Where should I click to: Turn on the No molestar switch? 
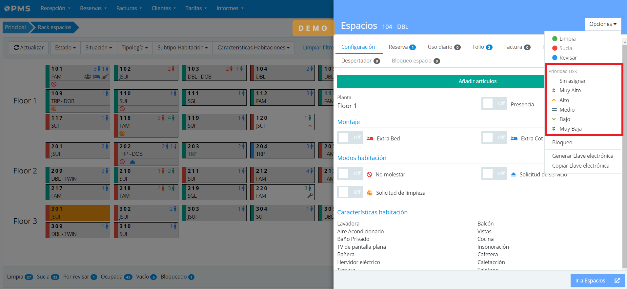(x=350, y=174)
